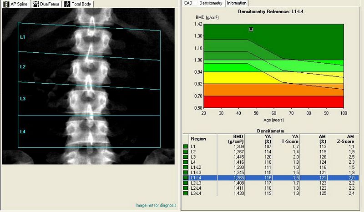Viewport: 364px width, 212px height.
Task: Click the Total Body figure icon
Action: click(66, 4)
